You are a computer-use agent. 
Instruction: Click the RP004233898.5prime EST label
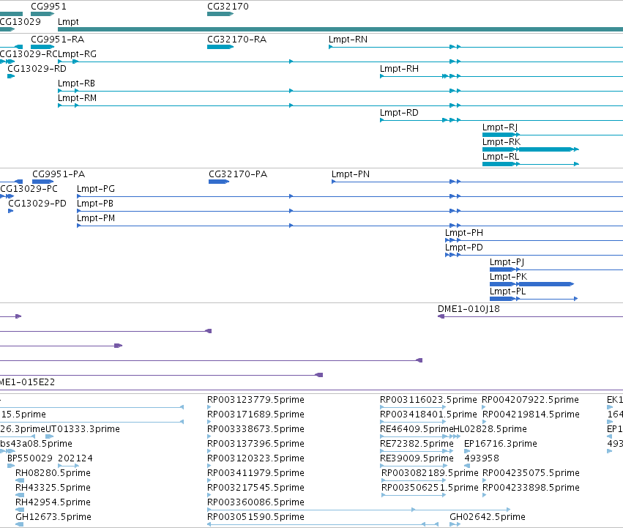pyautogui.click(x=531, y=488)
